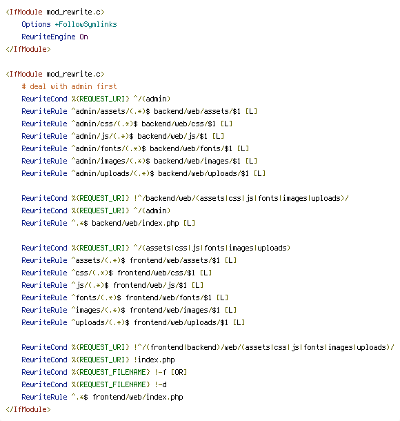Click the first <IfModule mod_rewrite.c> opening tag
400x421 pixels.
[55, 12]
